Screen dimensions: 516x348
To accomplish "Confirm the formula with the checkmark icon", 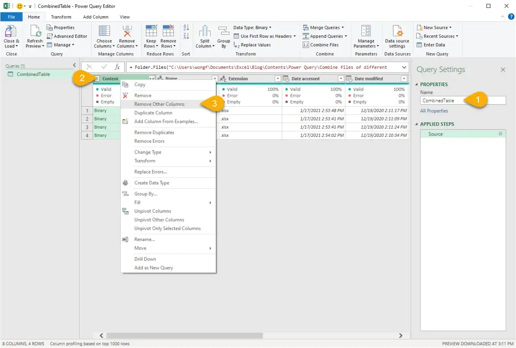I will click(x=104, y=67).
